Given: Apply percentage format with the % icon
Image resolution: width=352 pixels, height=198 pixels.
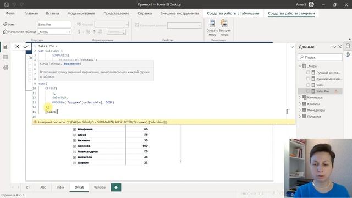Looking at the screenshot, I should click(x=88, y=32).
